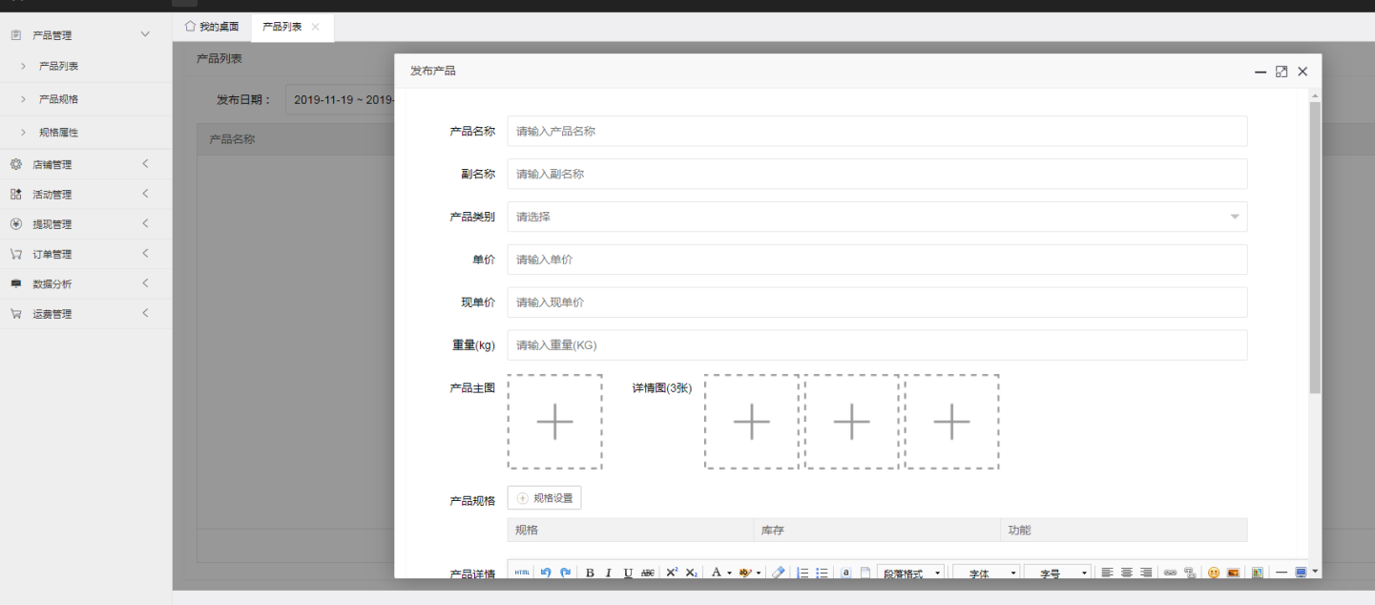Click the dialog's vertical scrollbar
1375x605 pixels.
pos(1315,248)
